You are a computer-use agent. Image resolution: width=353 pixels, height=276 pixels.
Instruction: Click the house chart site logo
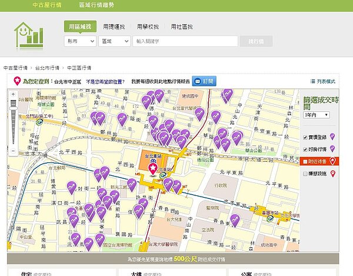tap(29, 35)
